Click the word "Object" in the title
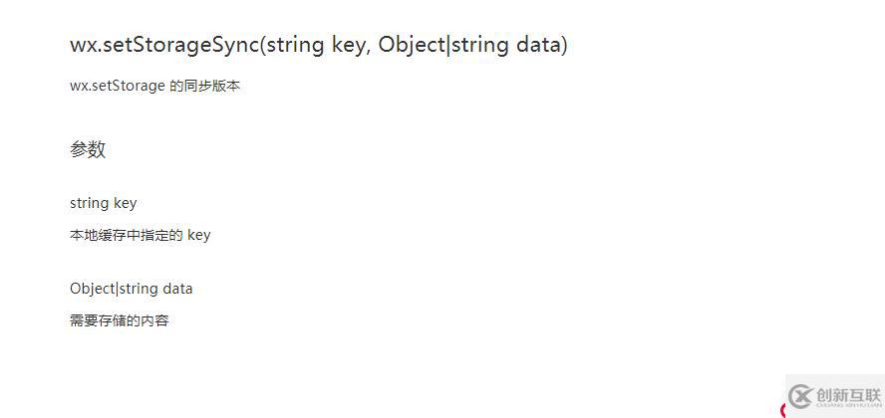Screen dimensions: 885x418 412,45
